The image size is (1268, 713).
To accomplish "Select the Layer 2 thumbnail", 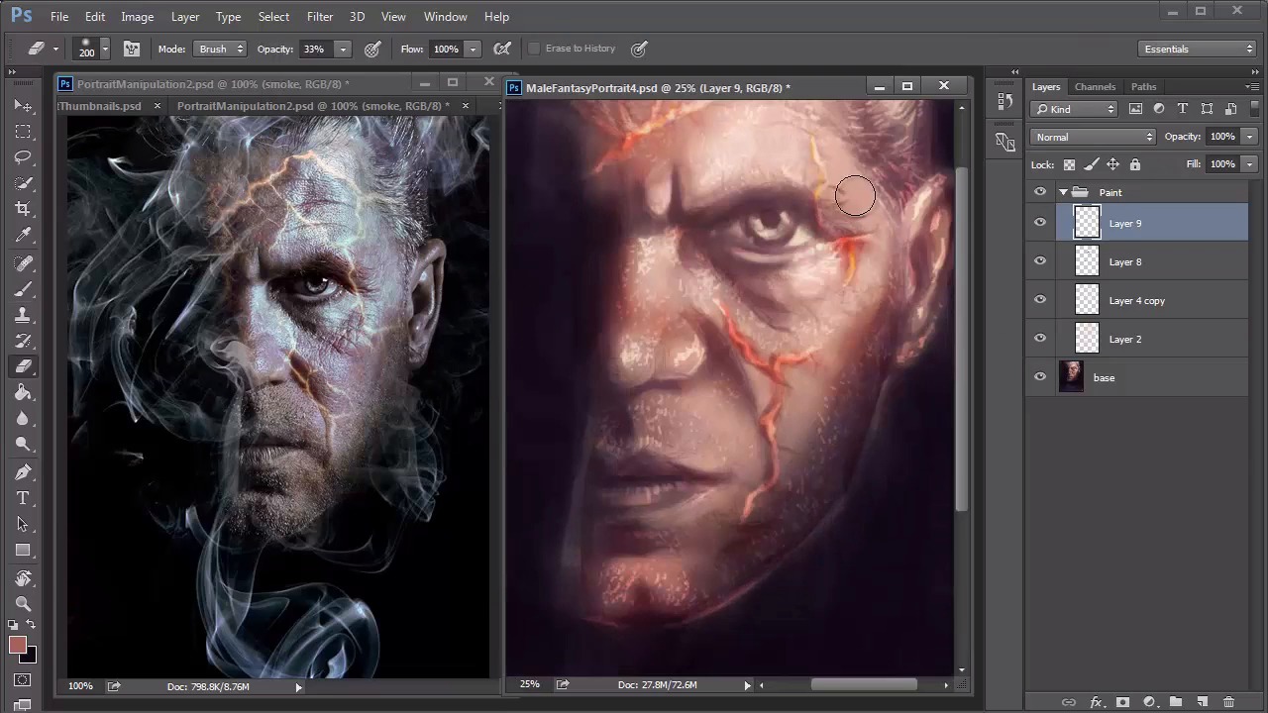I will tap(1087, 339).
